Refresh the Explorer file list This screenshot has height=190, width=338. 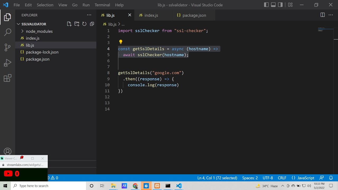84,24
